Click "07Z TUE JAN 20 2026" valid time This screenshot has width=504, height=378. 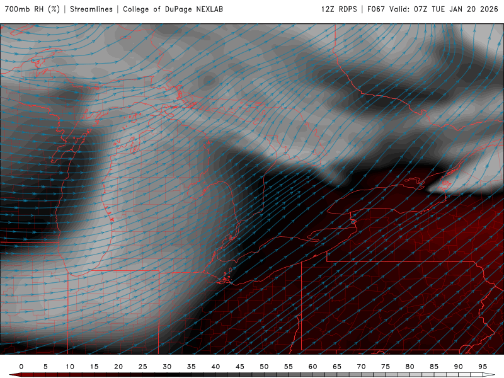click(x=455, y=9)
